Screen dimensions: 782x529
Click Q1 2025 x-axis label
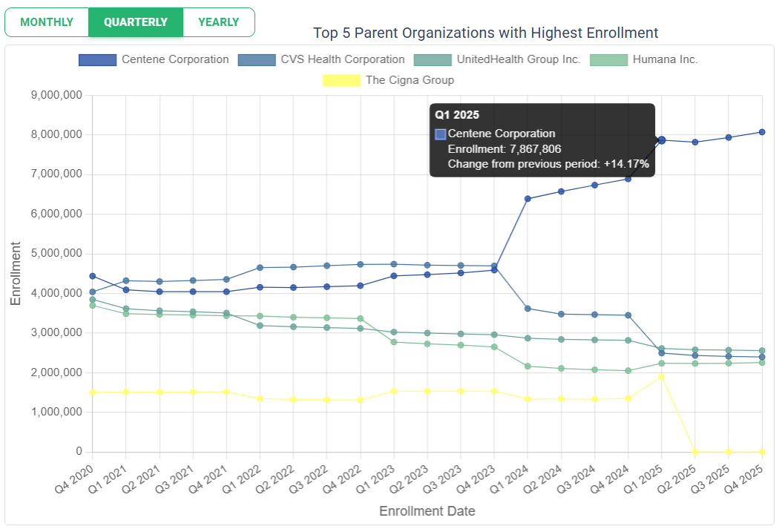[x=643, y=479]
